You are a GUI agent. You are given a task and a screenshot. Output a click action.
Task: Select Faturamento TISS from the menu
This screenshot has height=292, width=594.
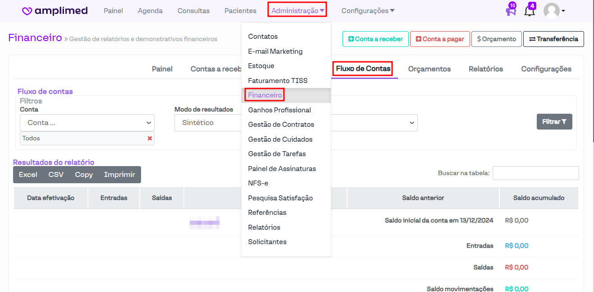tap(278, 81)
